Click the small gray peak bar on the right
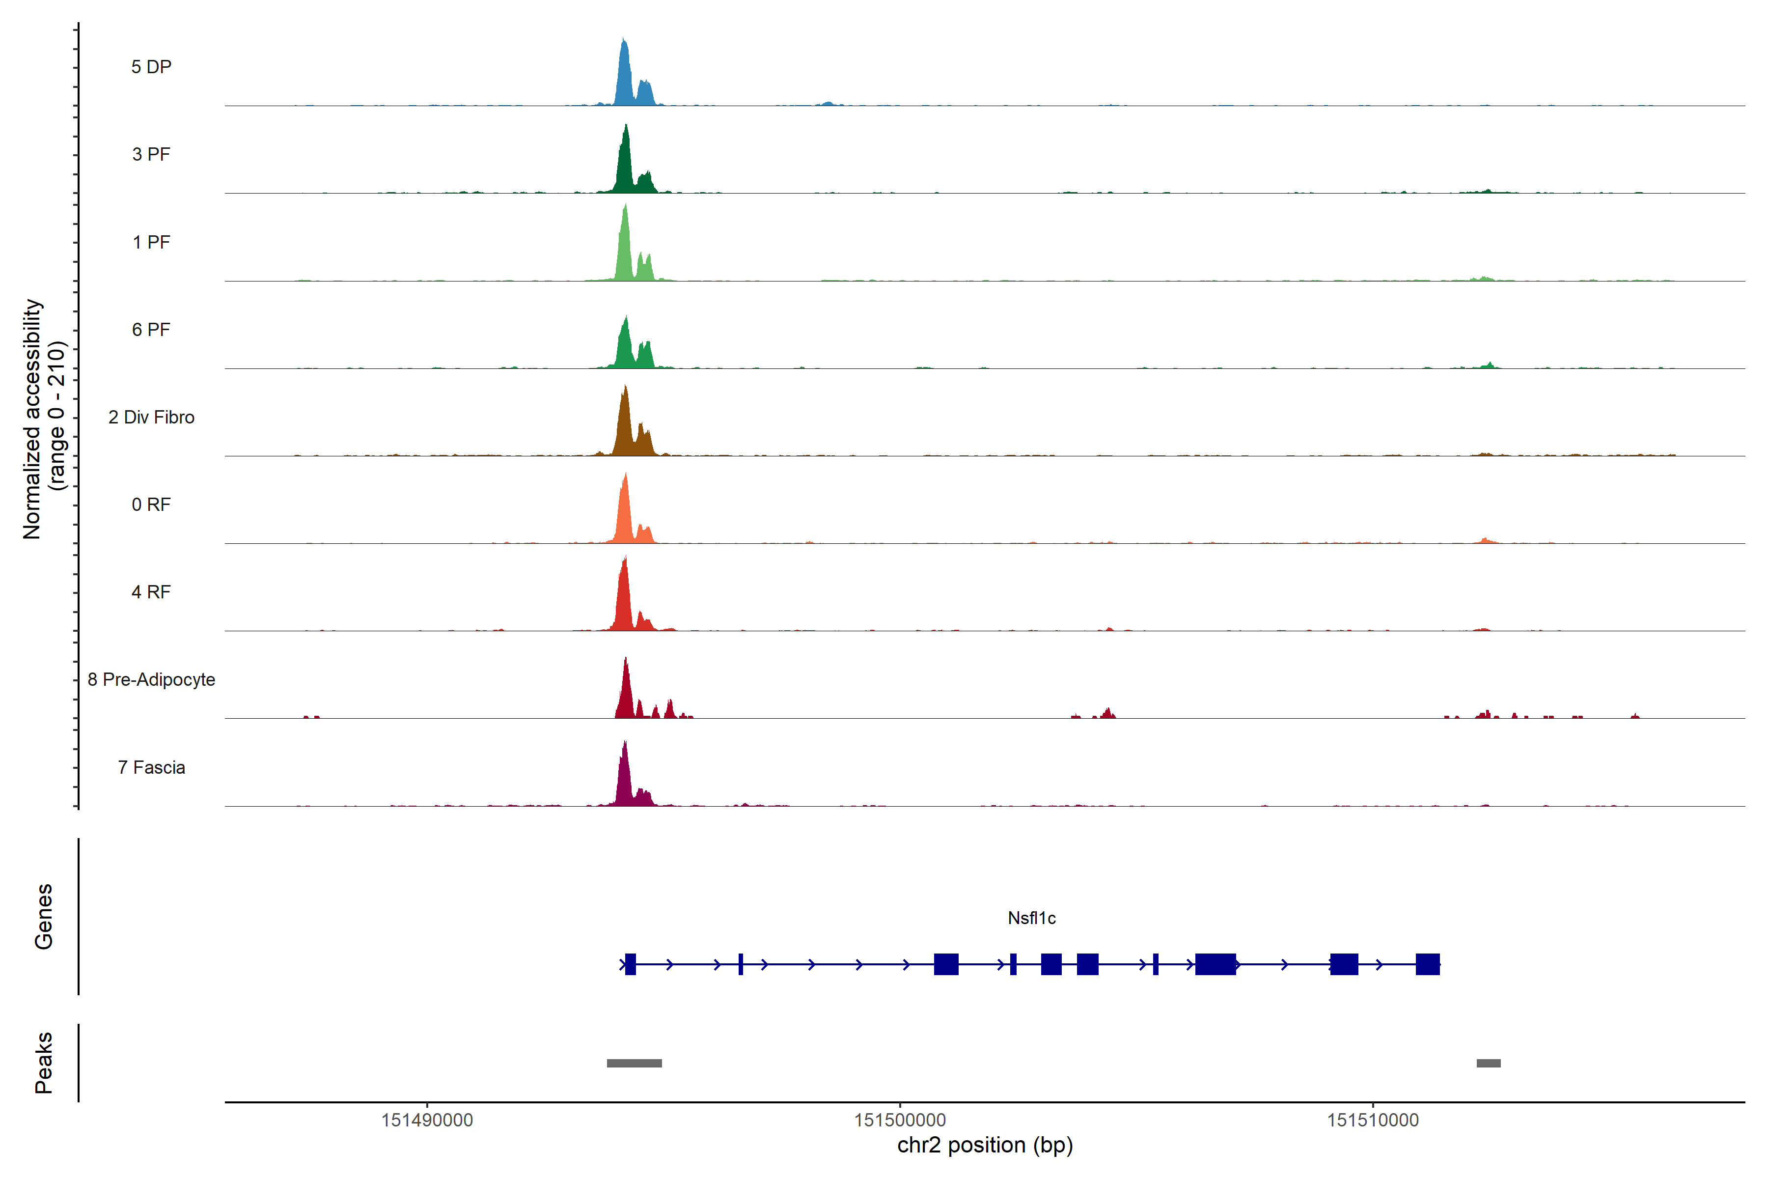 point(1489,1063)
